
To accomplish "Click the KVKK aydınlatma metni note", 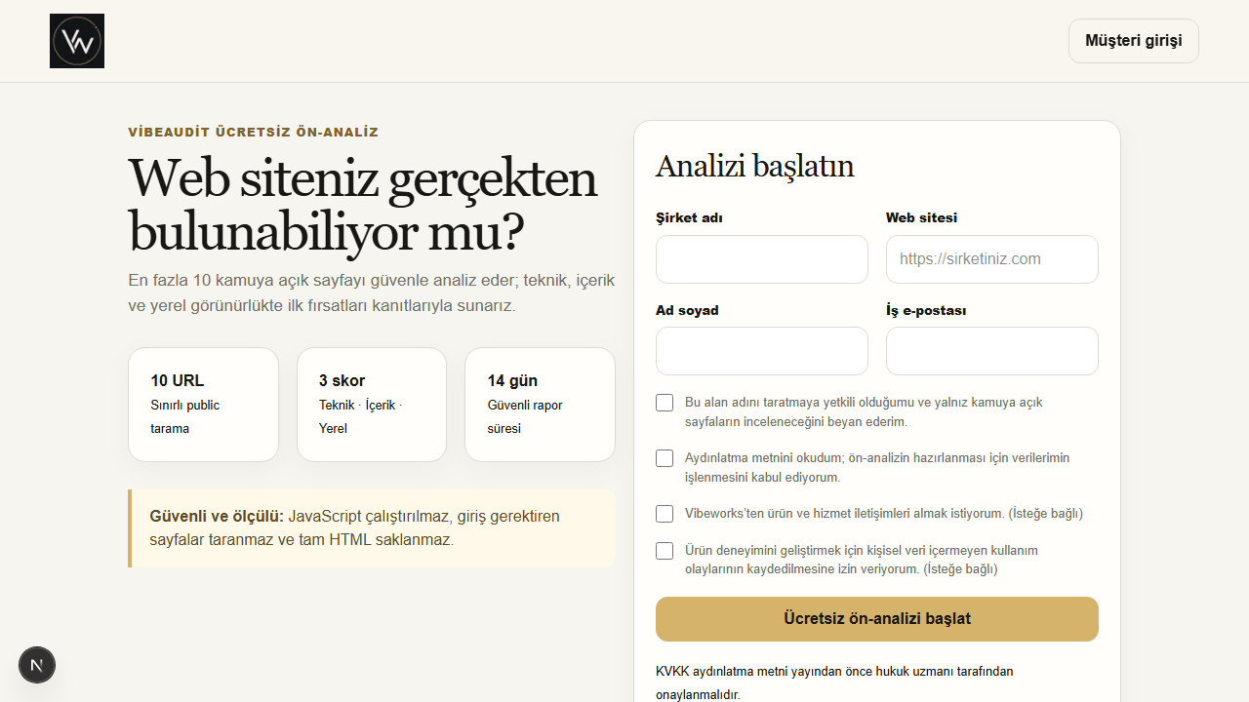I will pos(834,682).
